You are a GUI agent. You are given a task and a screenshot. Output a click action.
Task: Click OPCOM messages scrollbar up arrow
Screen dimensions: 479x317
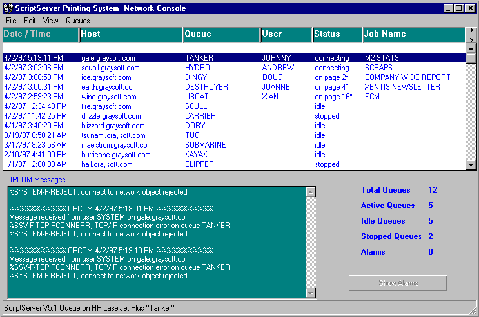click(x=310, y=192)
